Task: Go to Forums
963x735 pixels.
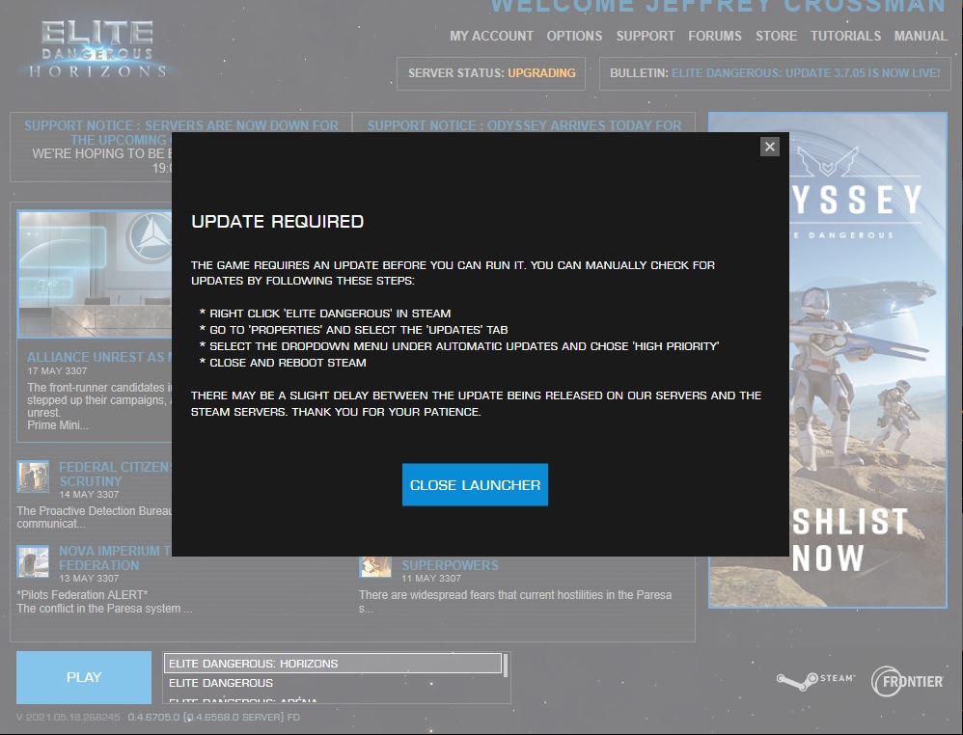Action: pos(715,37)
